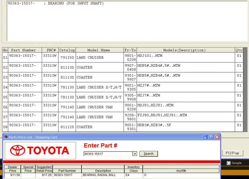Click into the Enter Part # field
Image resolution: width=249 pixels, height=179 pixels.
coord(108,154)
